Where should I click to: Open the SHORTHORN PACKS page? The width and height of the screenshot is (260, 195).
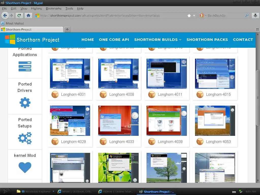207,40
